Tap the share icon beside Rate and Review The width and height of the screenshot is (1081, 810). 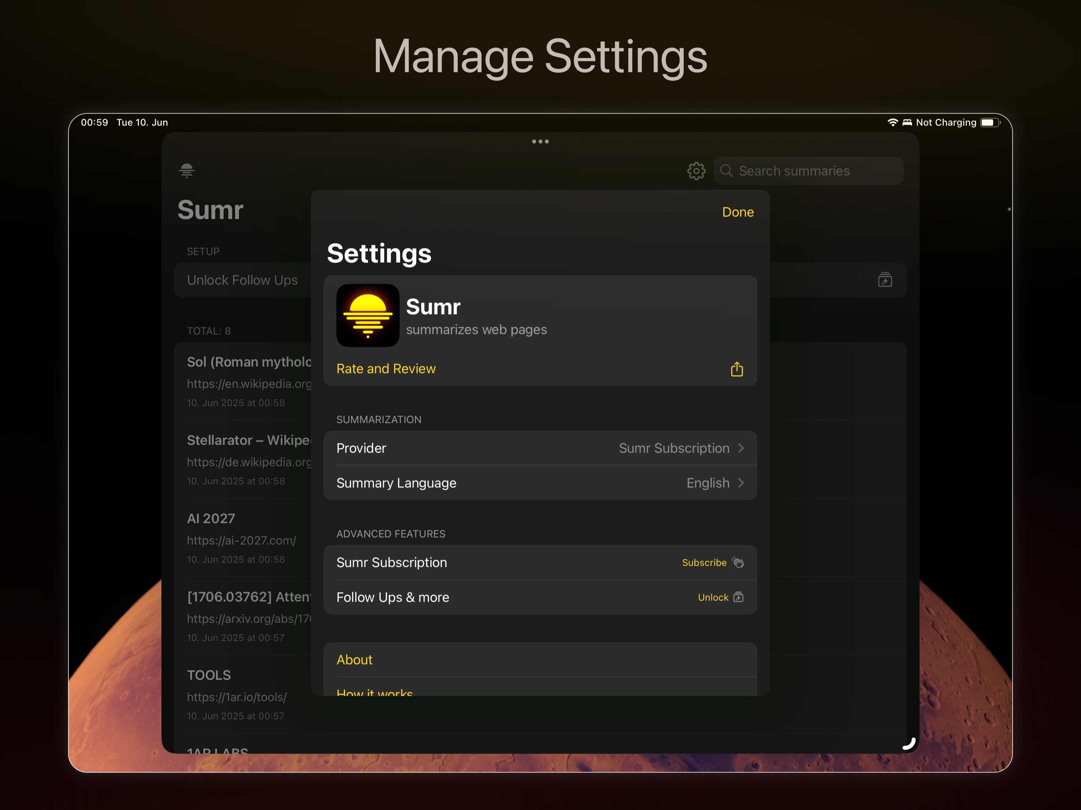point(736,369)
